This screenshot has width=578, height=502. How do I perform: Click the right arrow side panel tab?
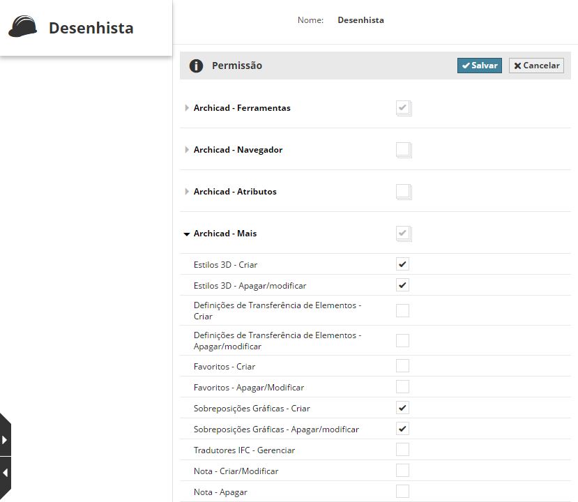coord(5,440)
